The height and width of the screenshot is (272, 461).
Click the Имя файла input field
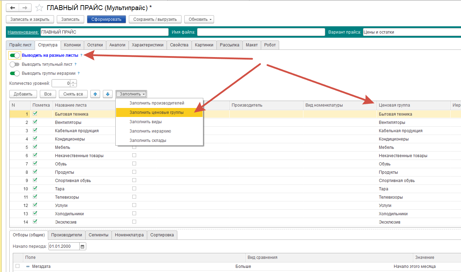(x=261, y=32)
